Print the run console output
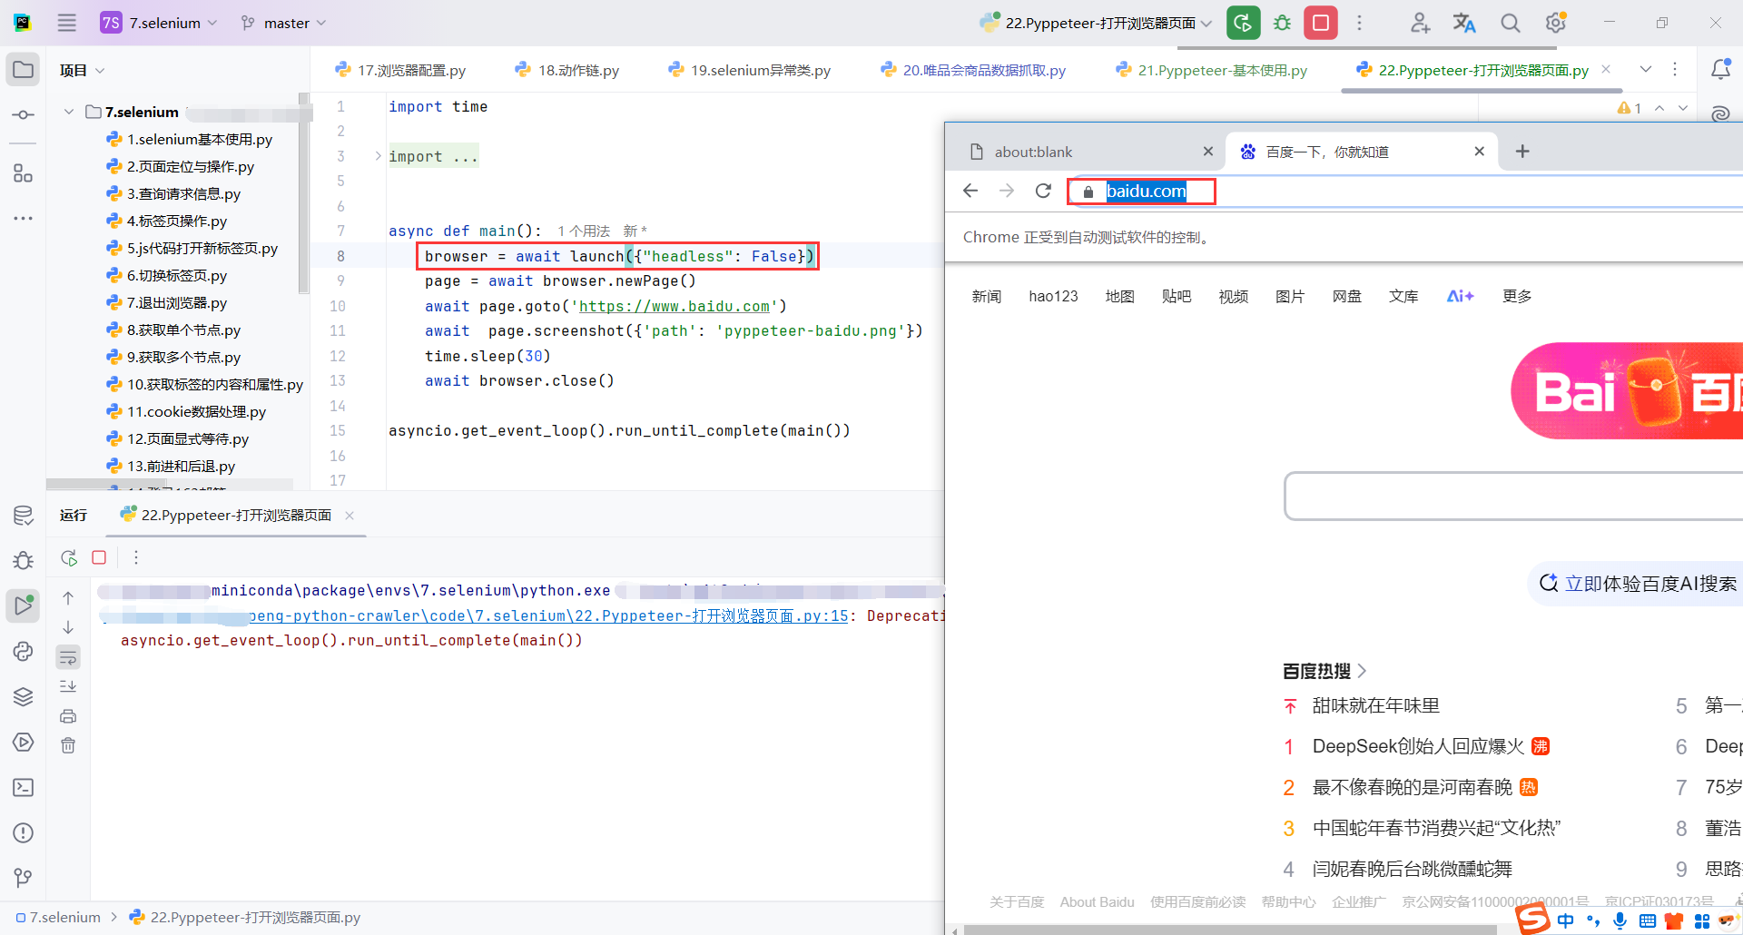 (68, 716)
